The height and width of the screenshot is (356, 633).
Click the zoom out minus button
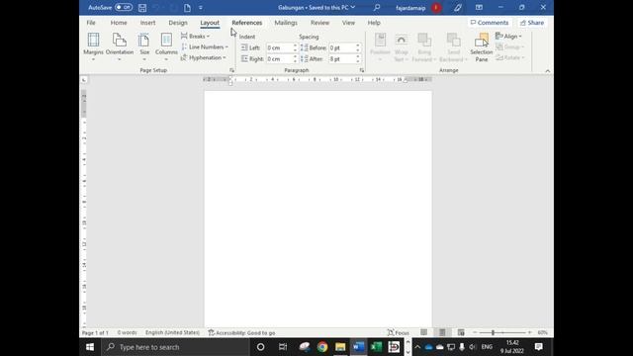tap(475, 332)
